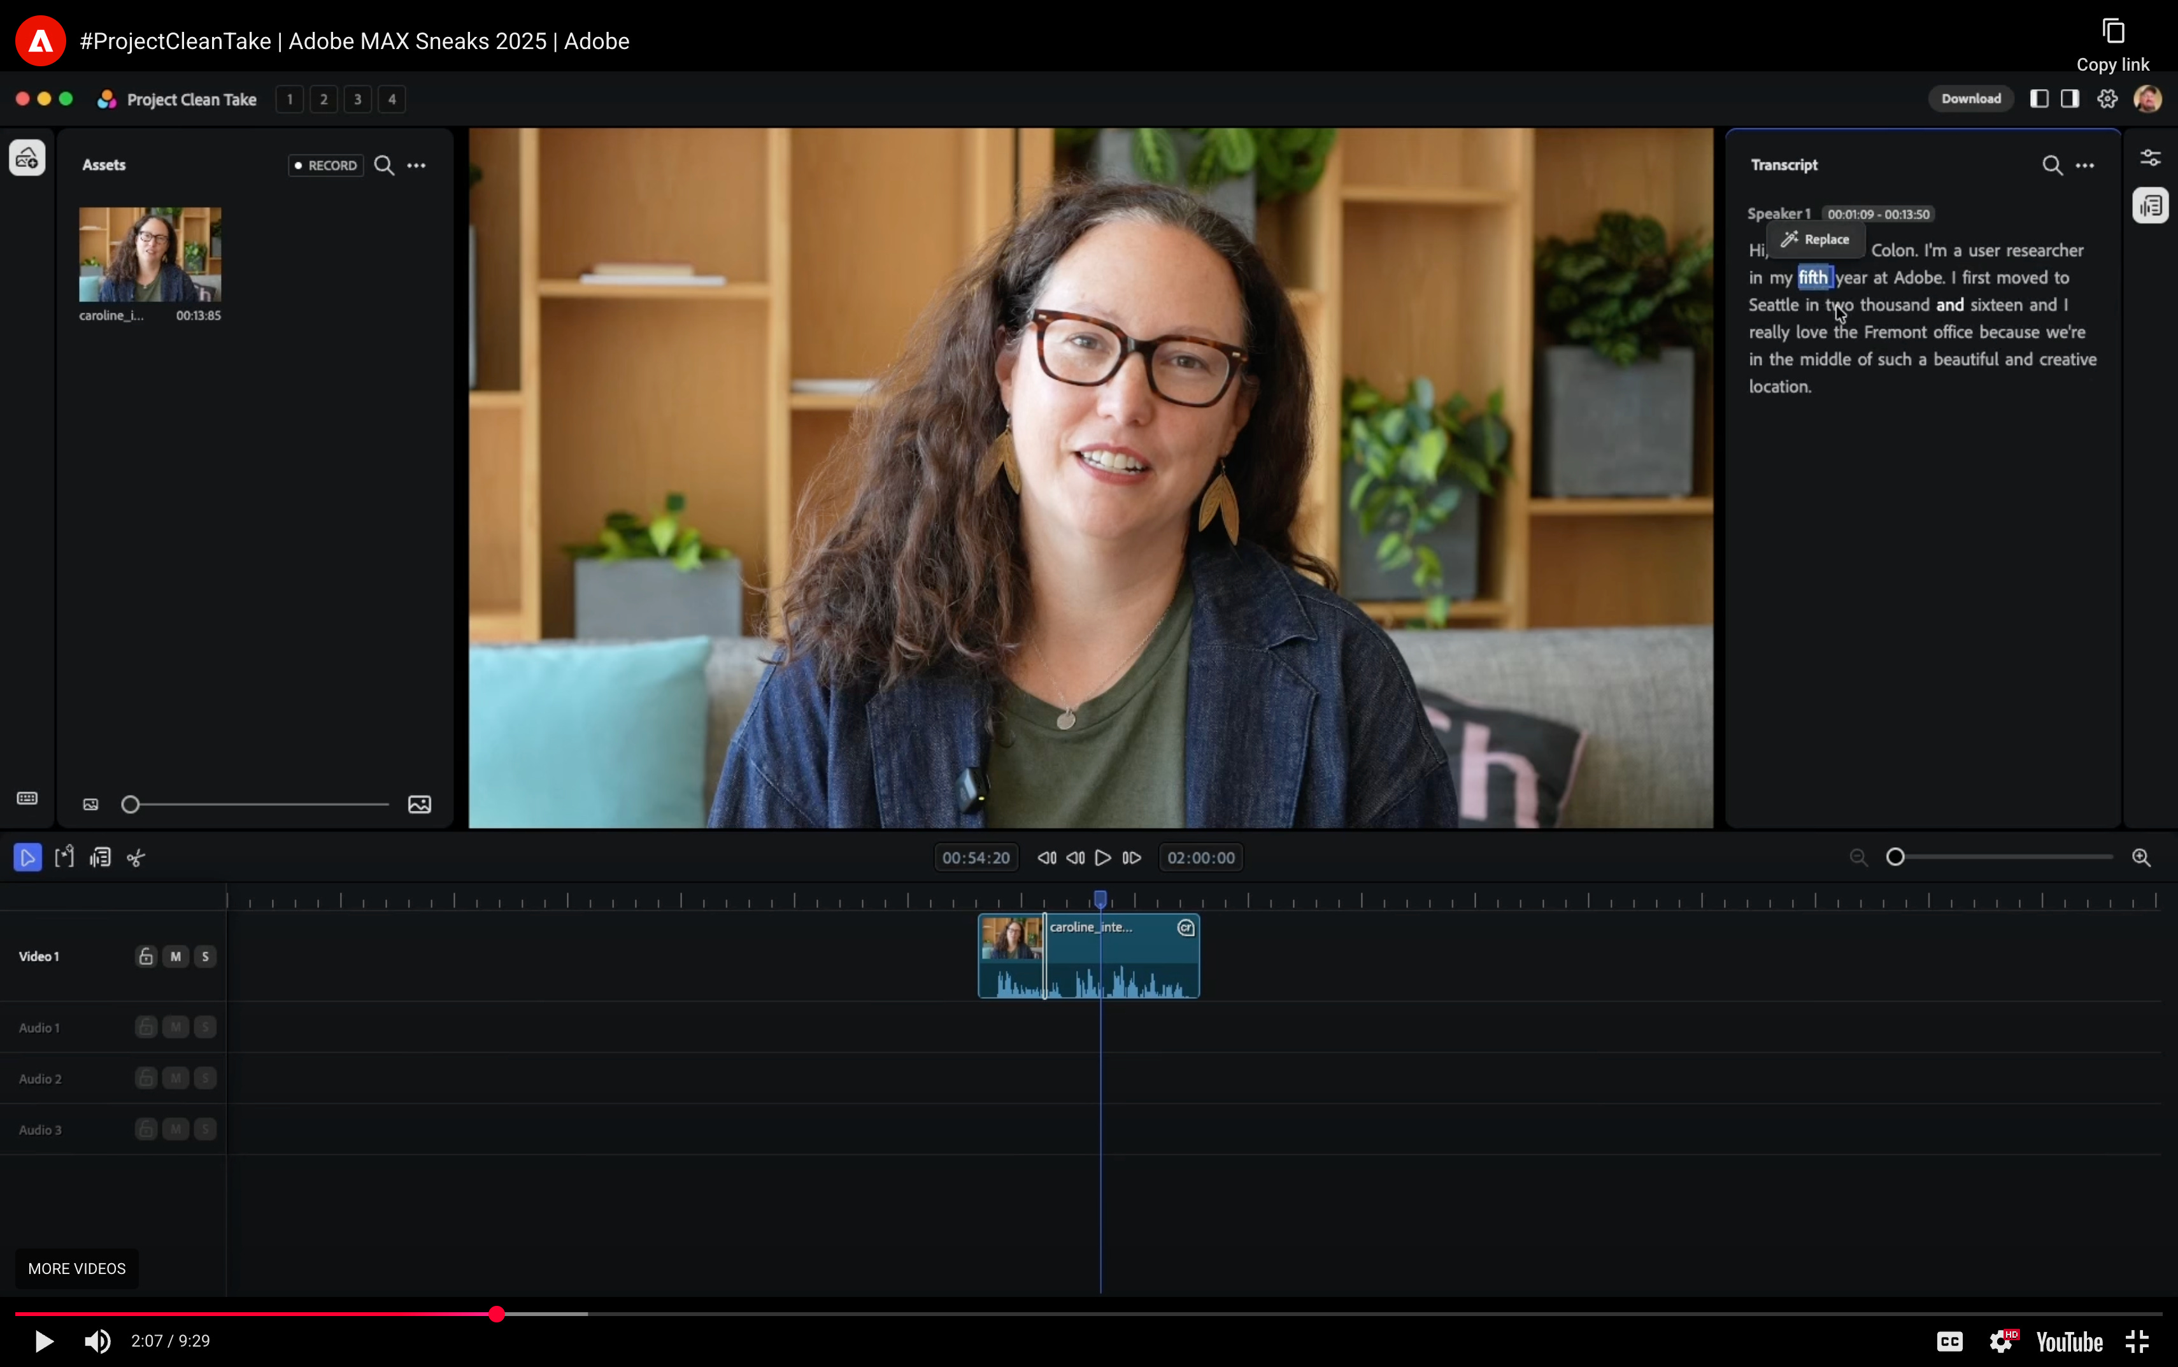
Task: Click the Download button
Action: 1970,99
